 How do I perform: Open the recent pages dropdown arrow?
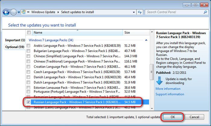(x=19, y=13)
